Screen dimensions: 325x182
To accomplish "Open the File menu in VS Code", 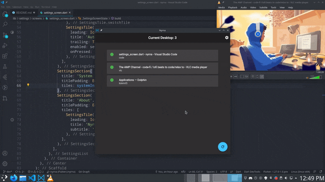I will (3, 7).
